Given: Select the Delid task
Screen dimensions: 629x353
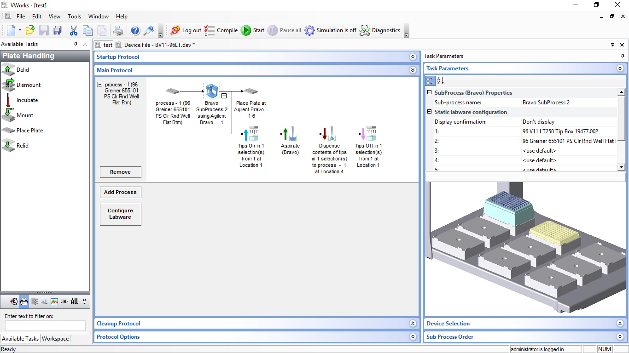Looking at the screenshot, I should pyautogui.click(x=17, y=70).
